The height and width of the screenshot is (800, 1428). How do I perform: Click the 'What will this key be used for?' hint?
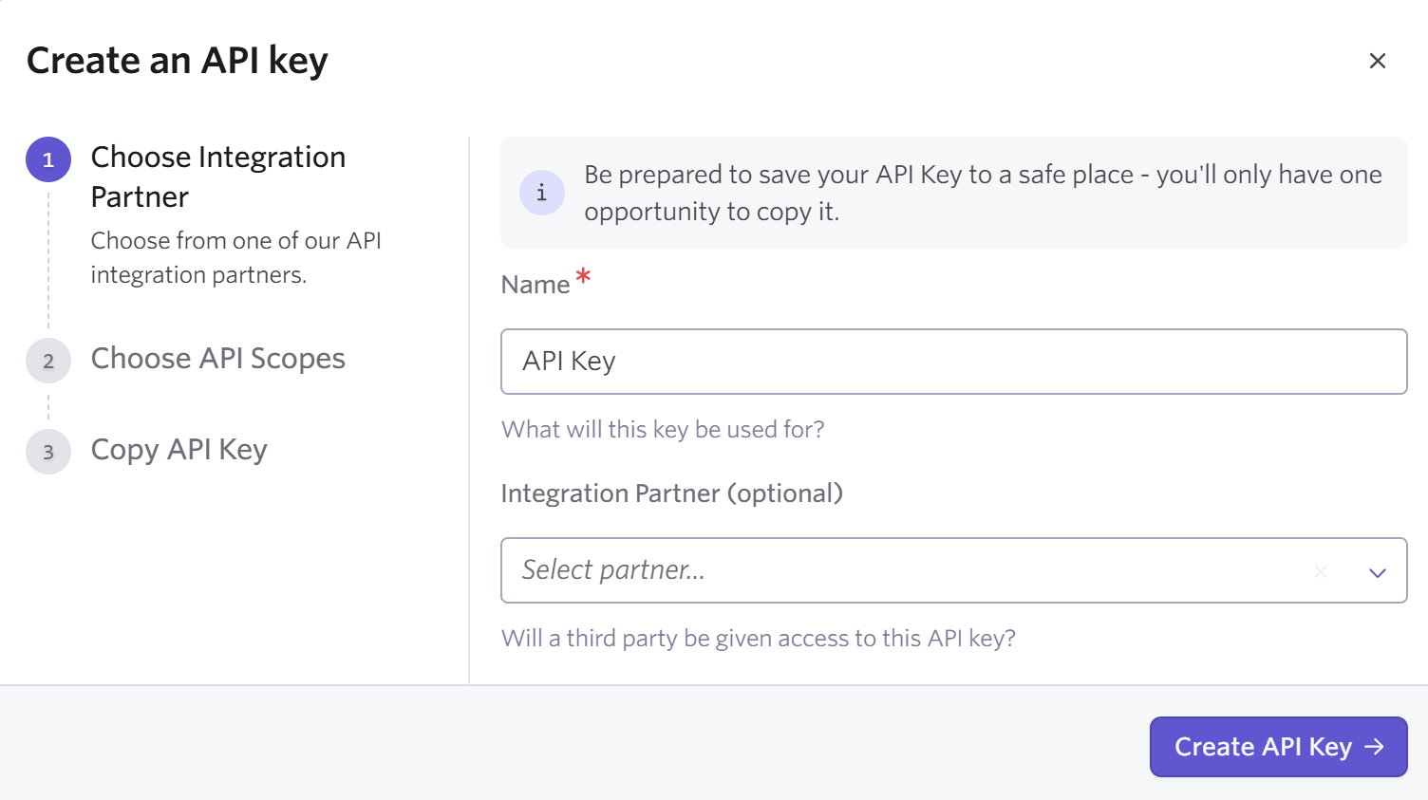point(662,430)
